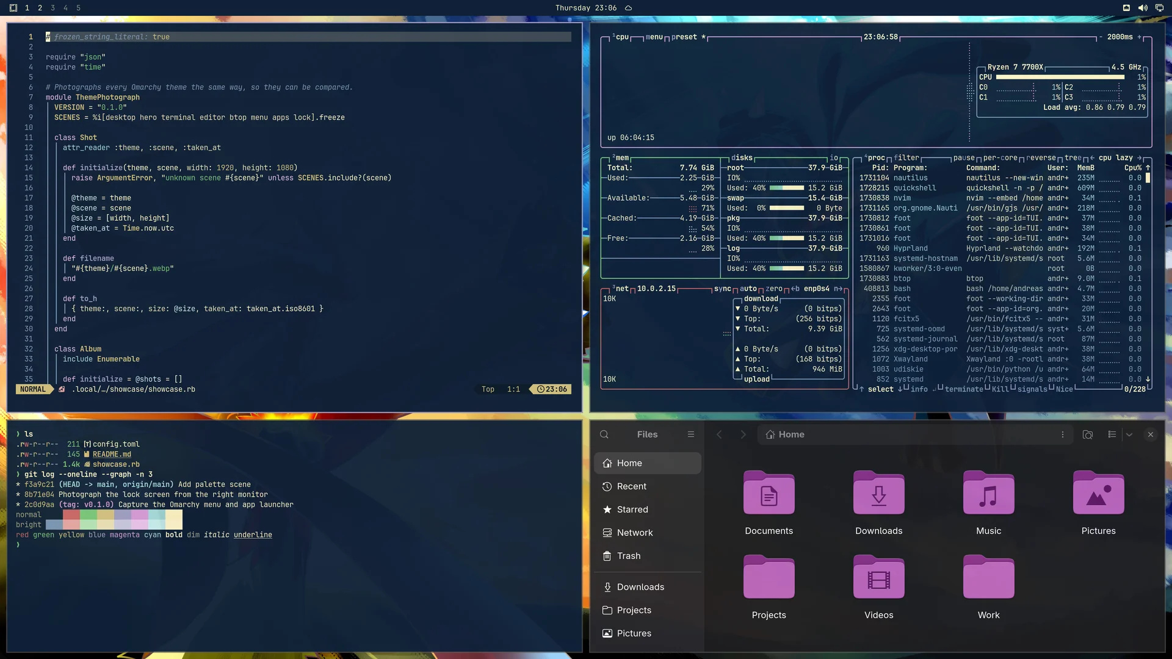Open the Downloads folder icon in grid

[879, 493]
